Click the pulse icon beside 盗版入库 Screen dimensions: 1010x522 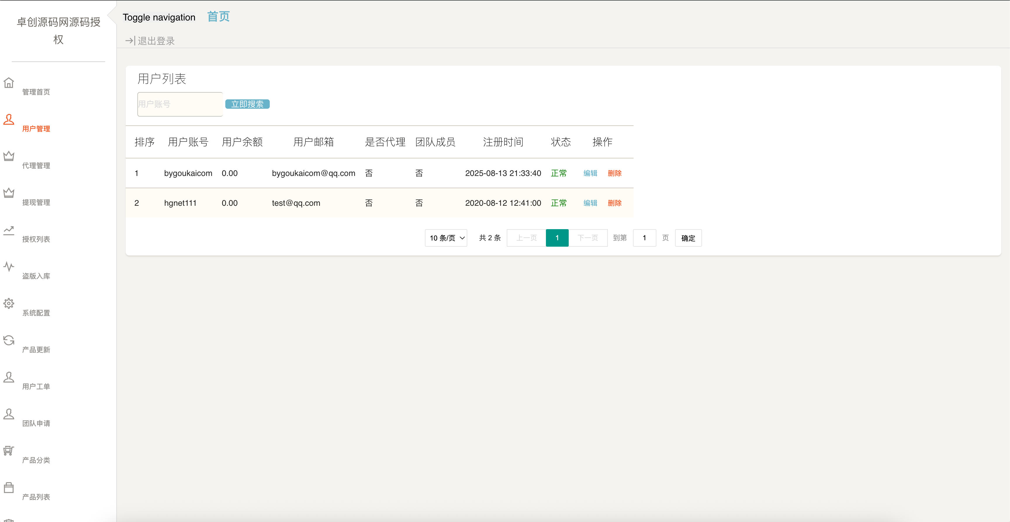(x=9, y=267)
